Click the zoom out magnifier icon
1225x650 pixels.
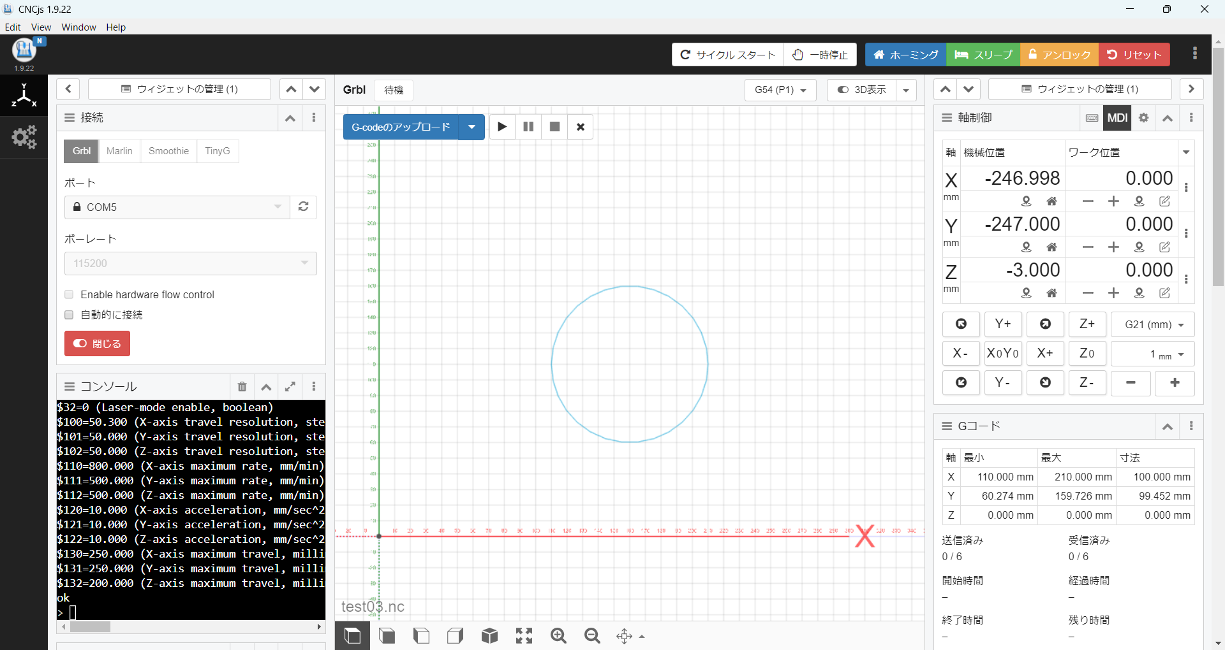coord(592,636)
